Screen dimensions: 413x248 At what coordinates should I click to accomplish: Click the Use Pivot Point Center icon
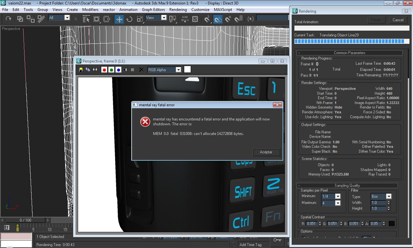tap(173, 19)
